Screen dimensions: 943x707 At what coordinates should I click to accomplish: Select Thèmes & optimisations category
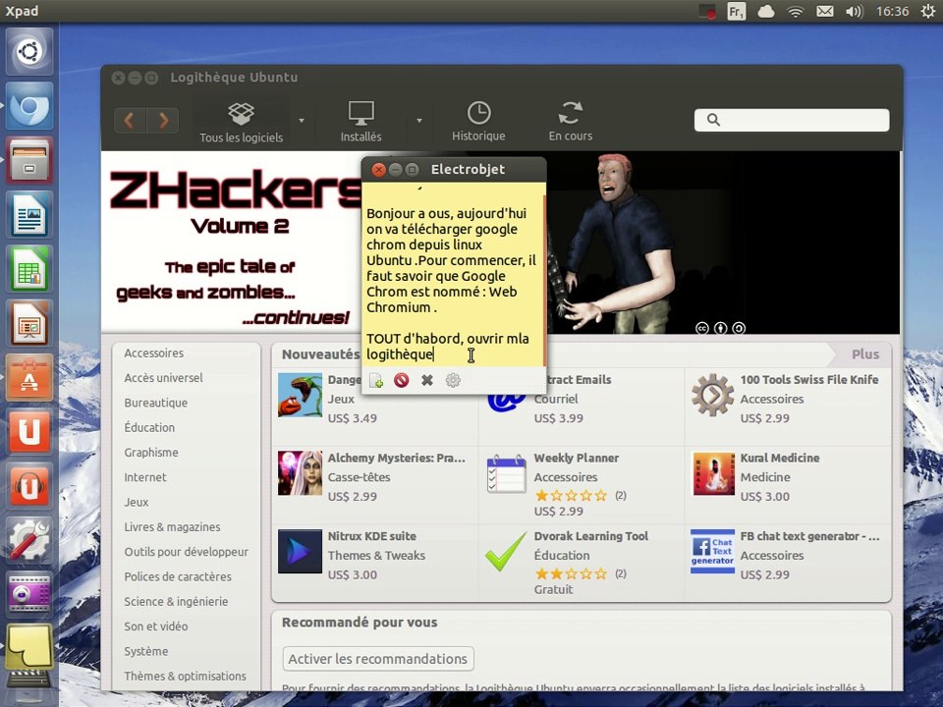(x=186, y=676)
